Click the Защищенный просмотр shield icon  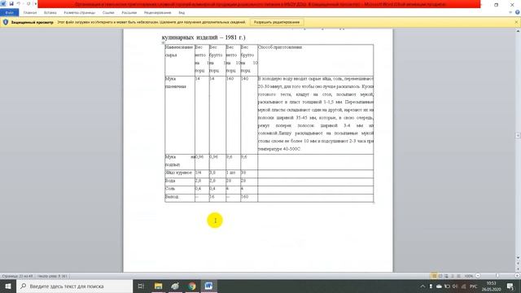[6, 22]
